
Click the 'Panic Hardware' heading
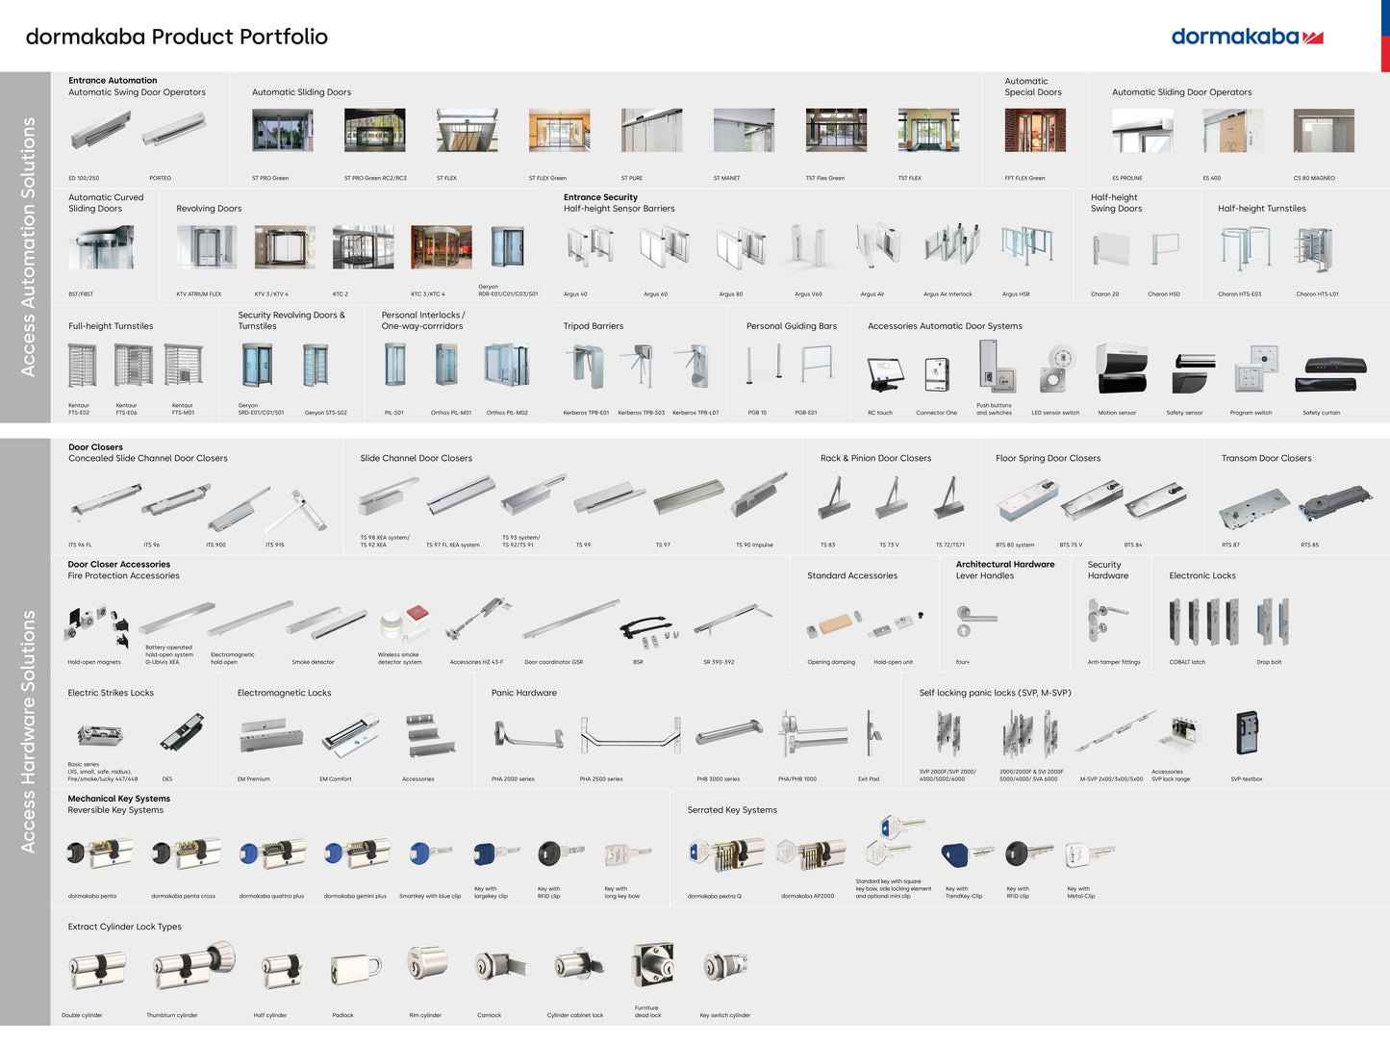pos(524,693)
